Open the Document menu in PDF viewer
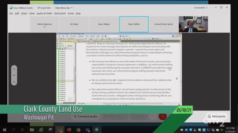The width and height of the screenshot is (238, 133). click(x=73, y=36)
